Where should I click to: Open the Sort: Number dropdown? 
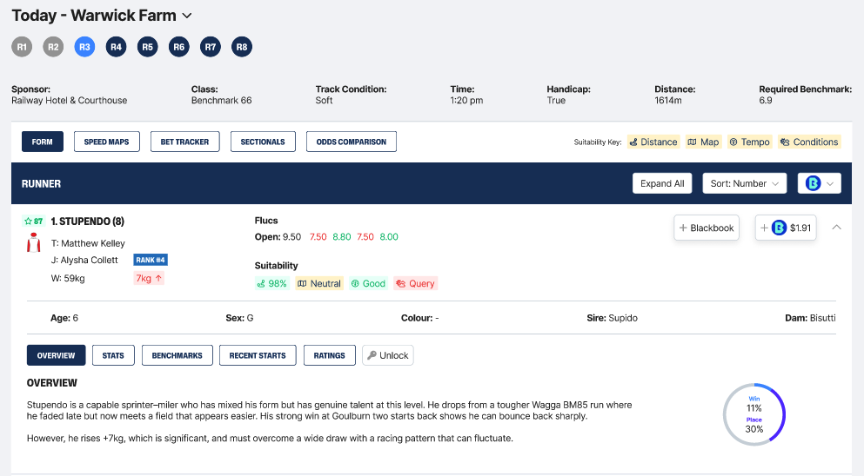pyautogui.click(x=744, y=183)
